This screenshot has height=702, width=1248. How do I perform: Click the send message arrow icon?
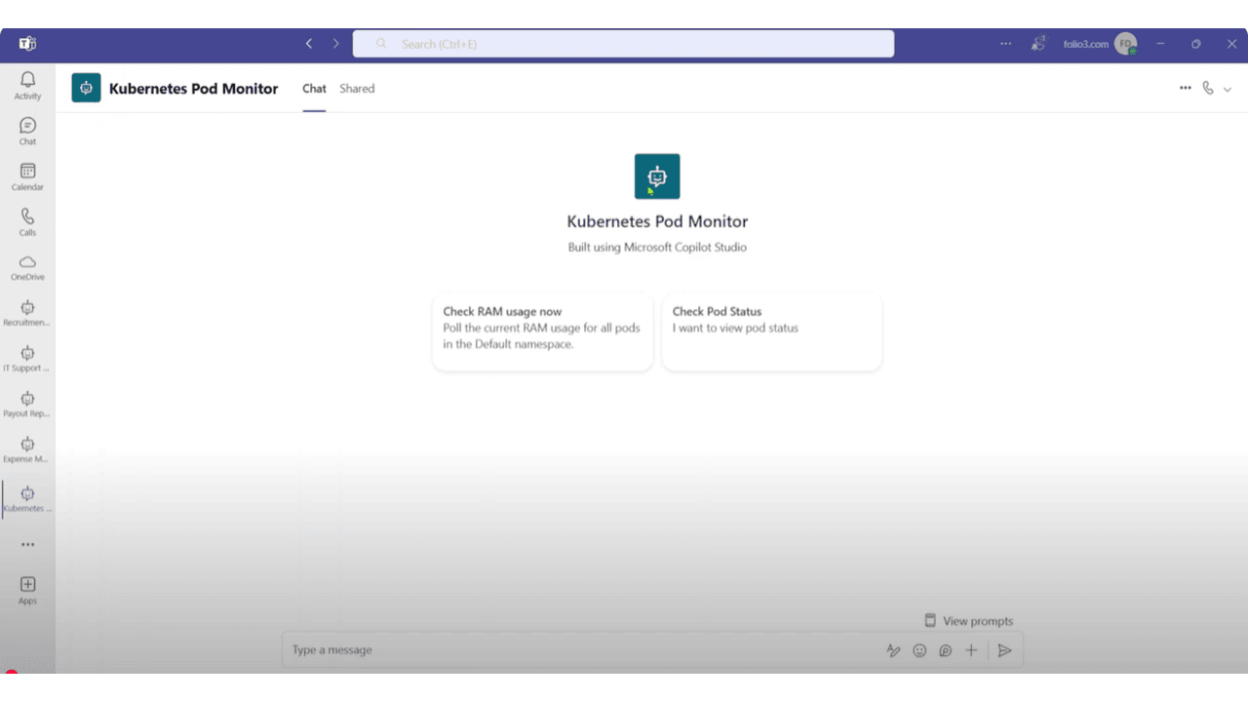coord(1004,650)
